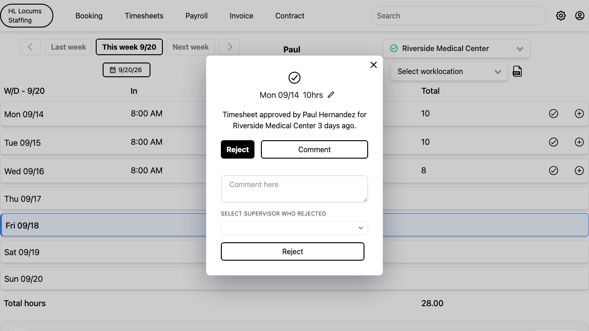Screen dimensions: 589x331
Task: Add an entry with the plus icon on Tue 09/15
Action: tap(579, 142)
